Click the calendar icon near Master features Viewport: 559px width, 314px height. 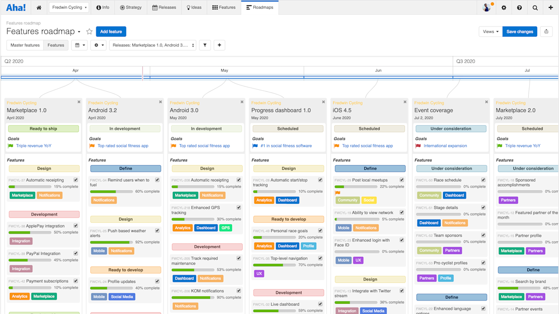point(77,45)
